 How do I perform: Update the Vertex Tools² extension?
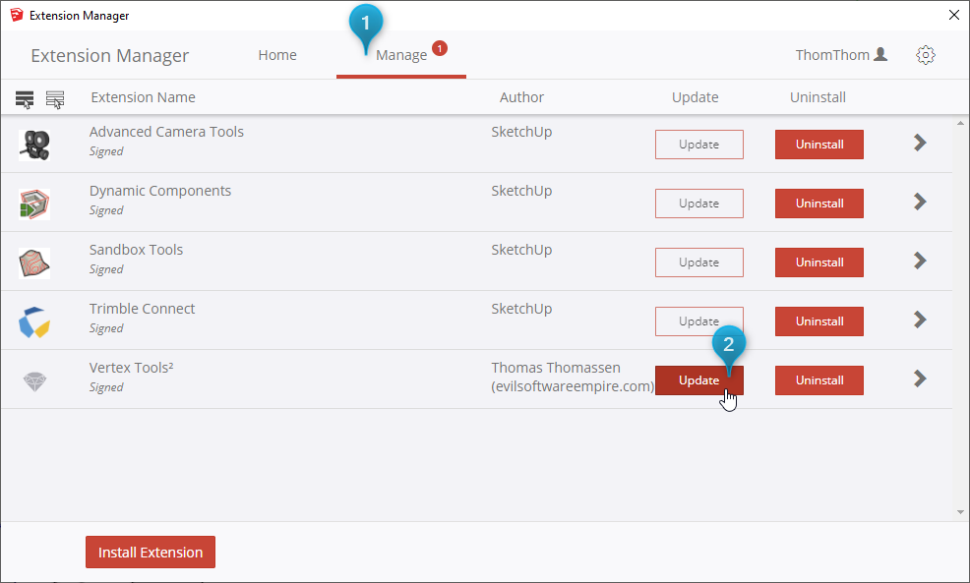click(698, 380)
